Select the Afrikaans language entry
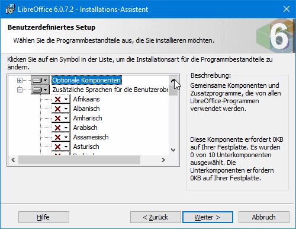Screen dimensions: 296x229 coord(86,99)
